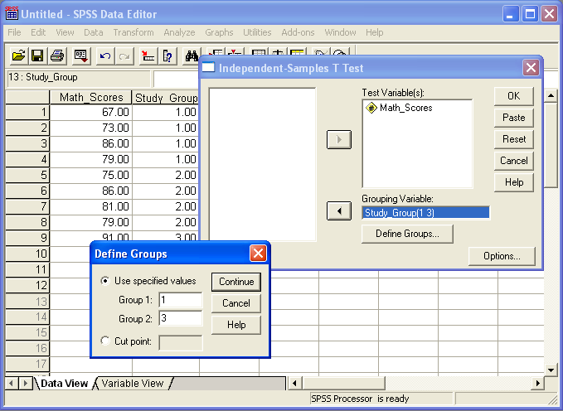Click Cancel in Define Groups dialog

(236, 303)
